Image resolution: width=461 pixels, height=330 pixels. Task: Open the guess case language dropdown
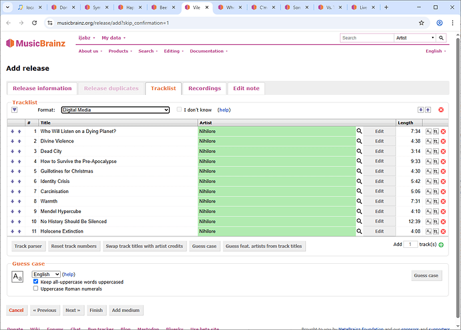click(46, 275)
